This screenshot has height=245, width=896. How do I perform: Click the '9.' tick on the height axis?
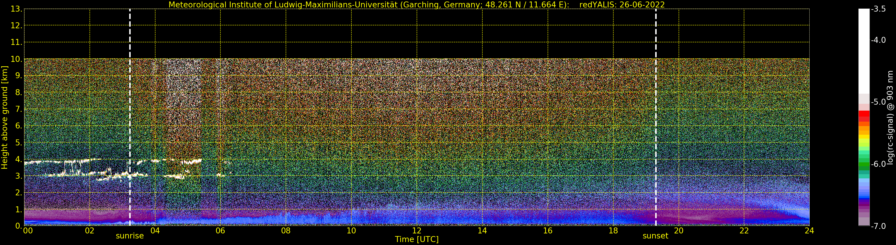coord(19,76)
